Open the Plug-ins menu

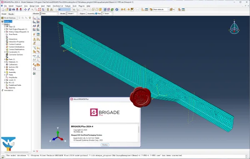click(82, 6)
